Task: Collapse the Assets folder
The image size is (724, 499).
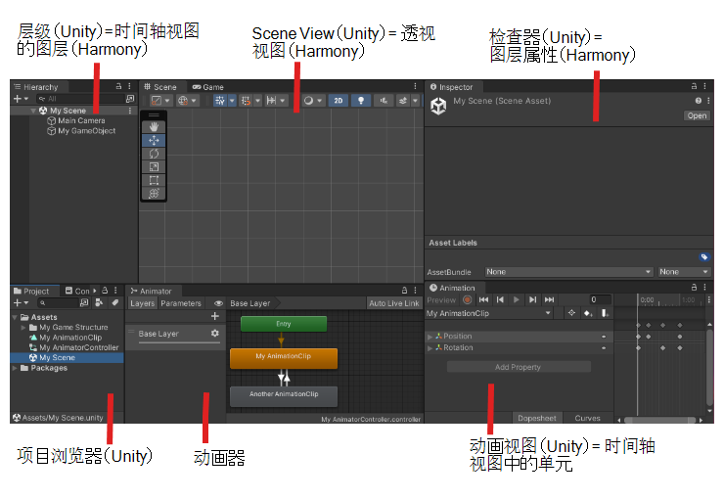Action: click(x=15, y=317)
